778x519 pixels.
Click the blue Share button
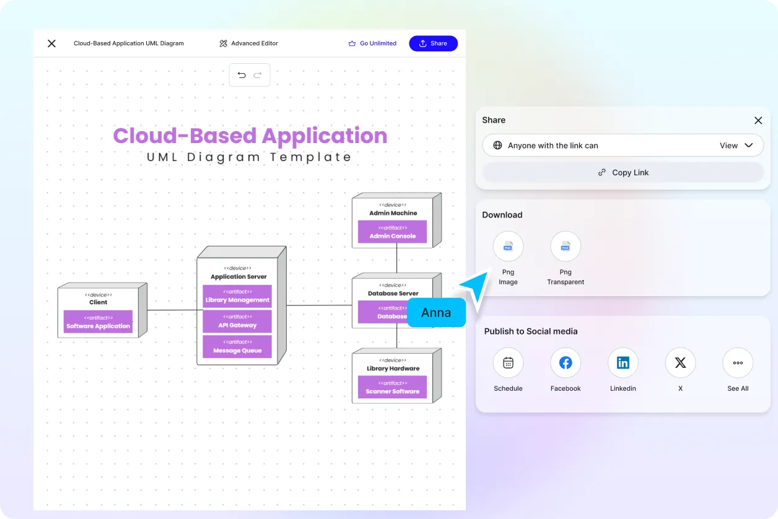pos(433,43)
